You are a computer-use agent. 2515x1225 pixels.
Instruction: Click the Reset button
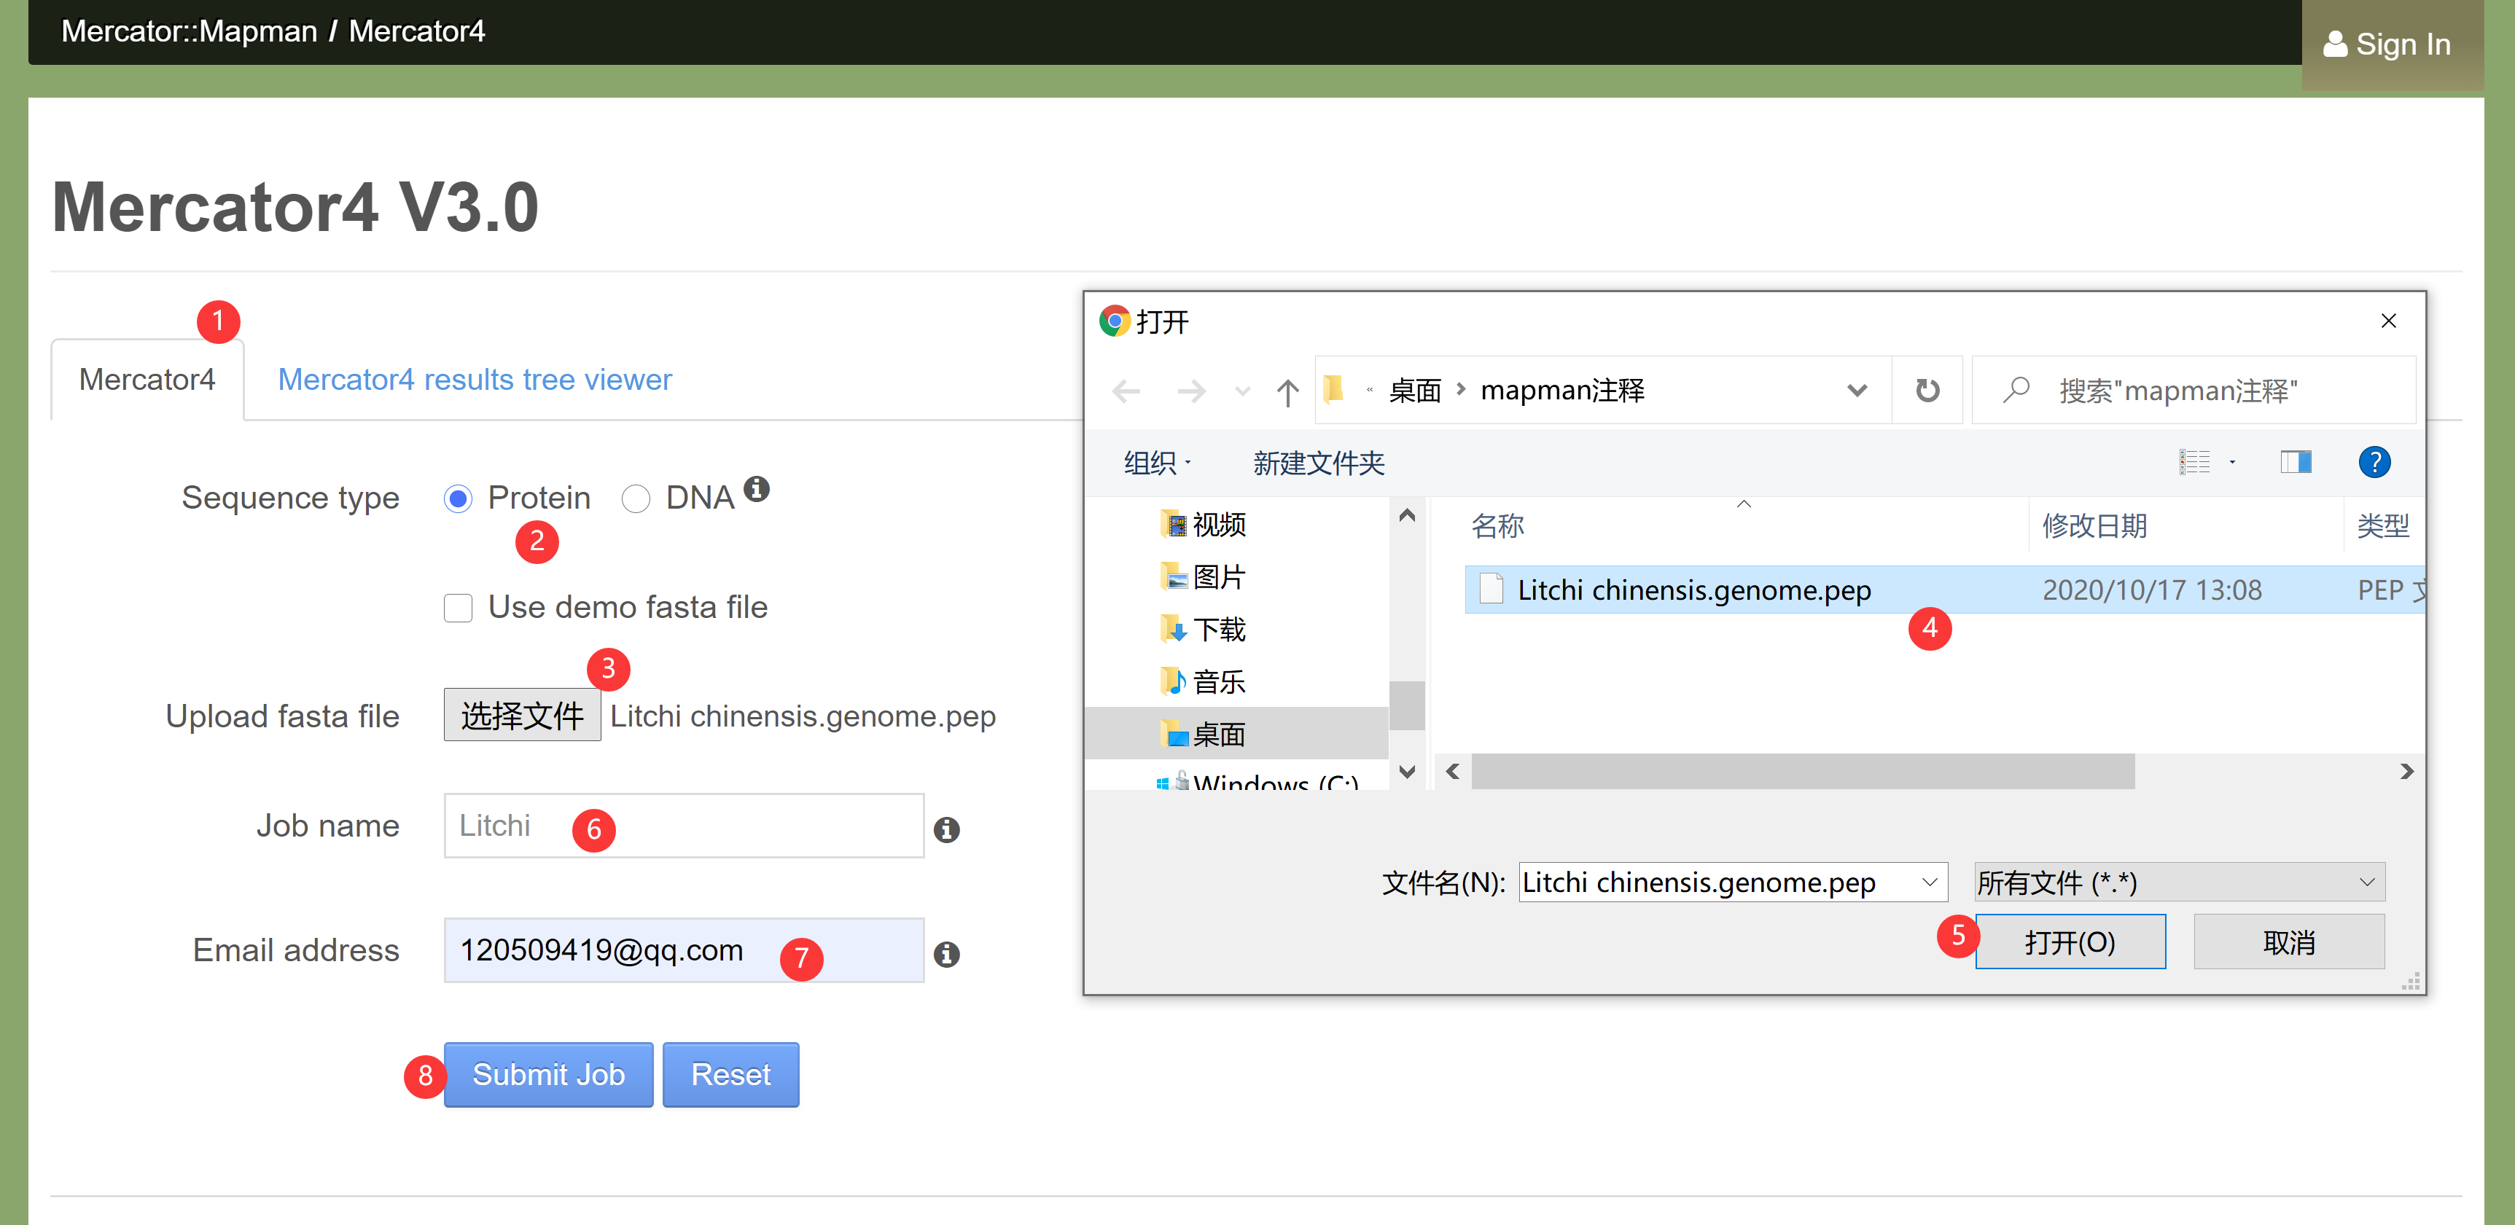coord(730,1073)
